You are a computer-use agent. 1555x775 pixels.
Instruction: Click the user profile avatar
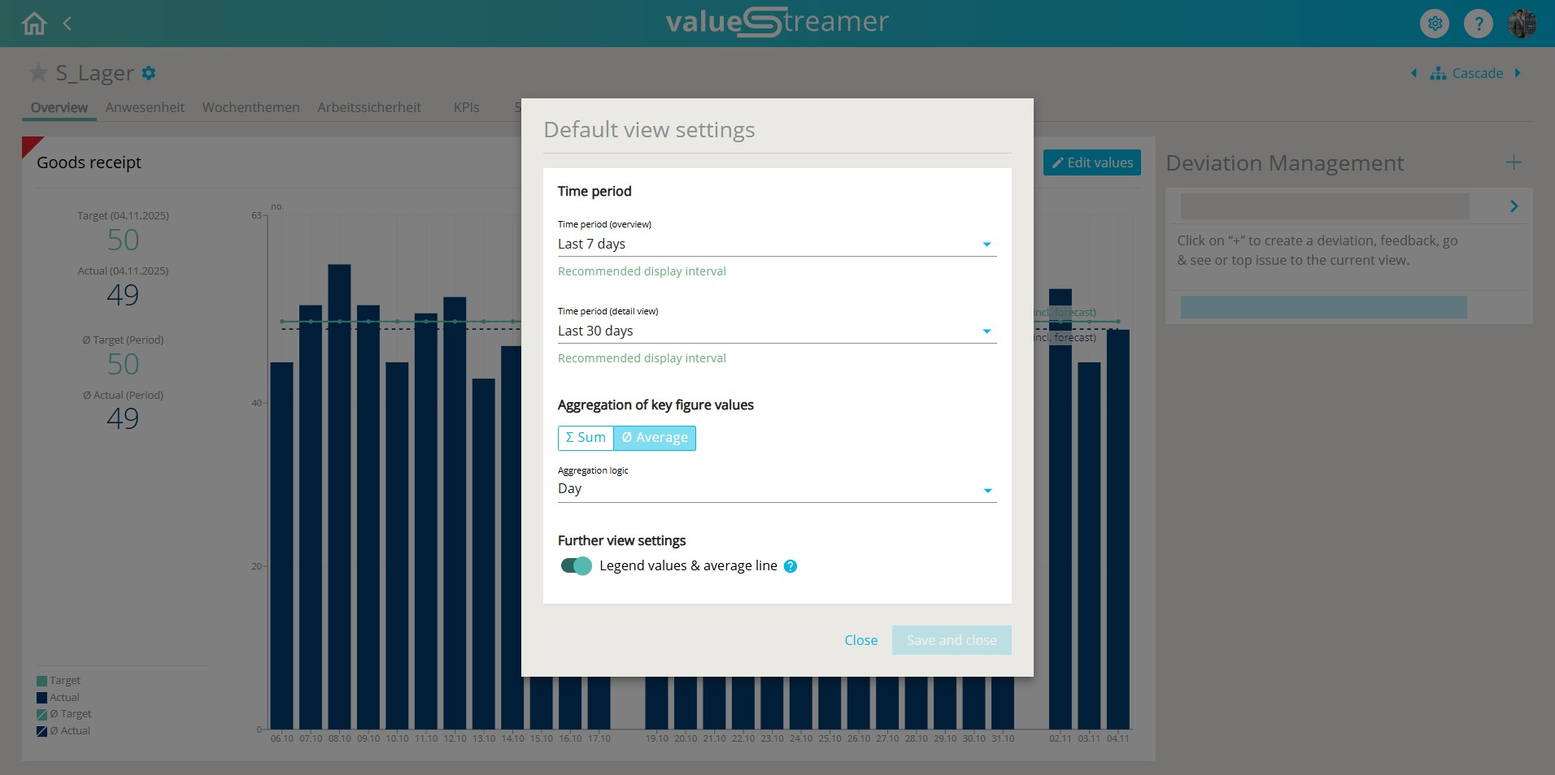coord(1521,24)
